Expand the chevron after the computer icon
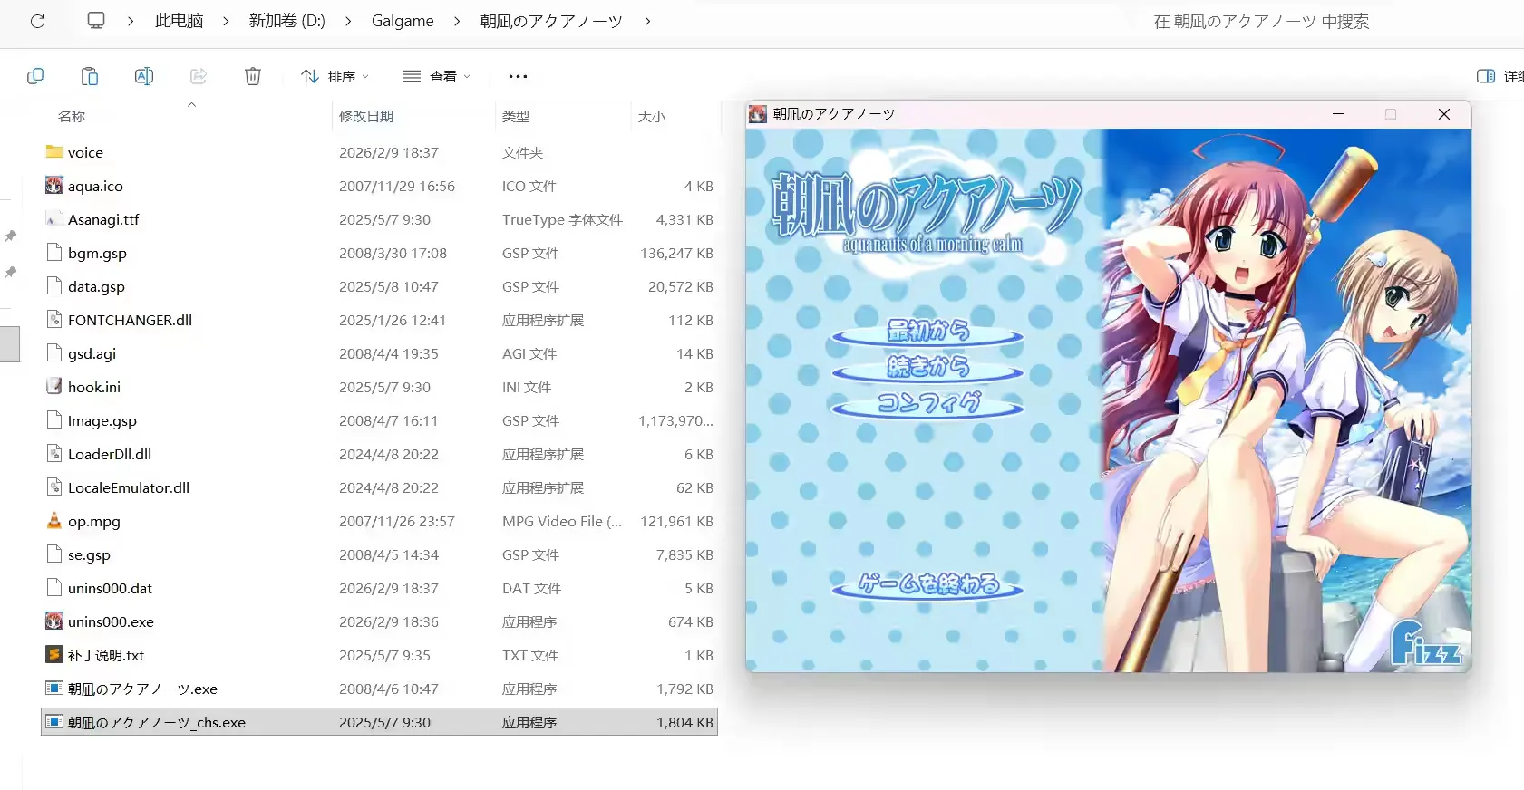The height and width of the screenshot is (790, 1524). [131, 21]
